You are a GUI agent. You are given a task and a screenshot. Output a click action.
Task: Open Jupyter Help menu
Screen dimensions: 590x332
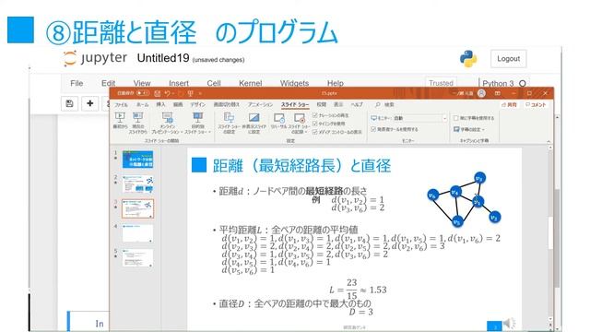tap(336, 83)
